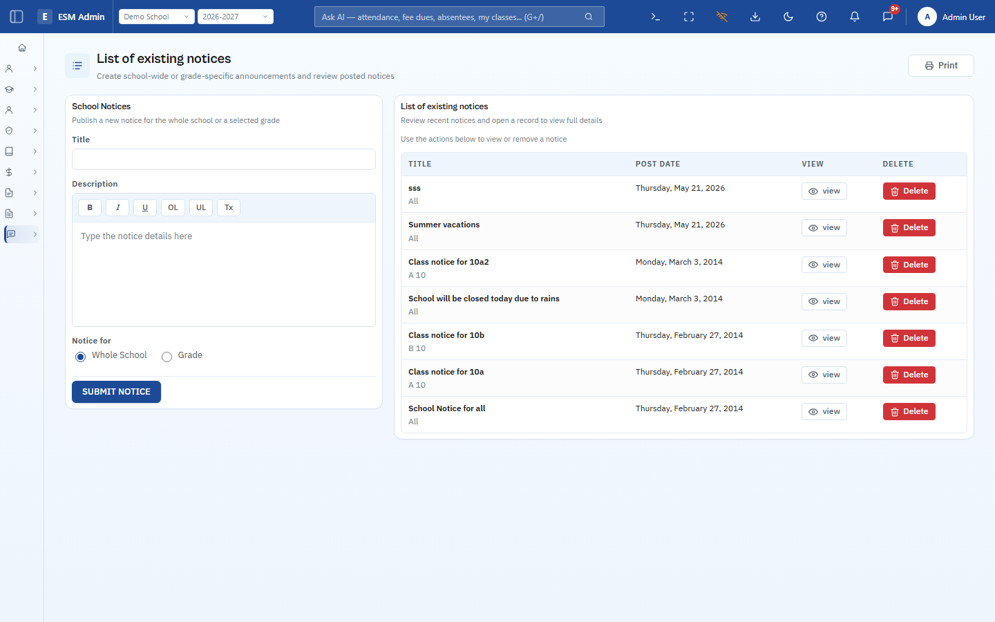This screenshot has height=622, width=995.
Task: Open notifications bell icon
Action: pyautogui.click(x=855, y=17)
